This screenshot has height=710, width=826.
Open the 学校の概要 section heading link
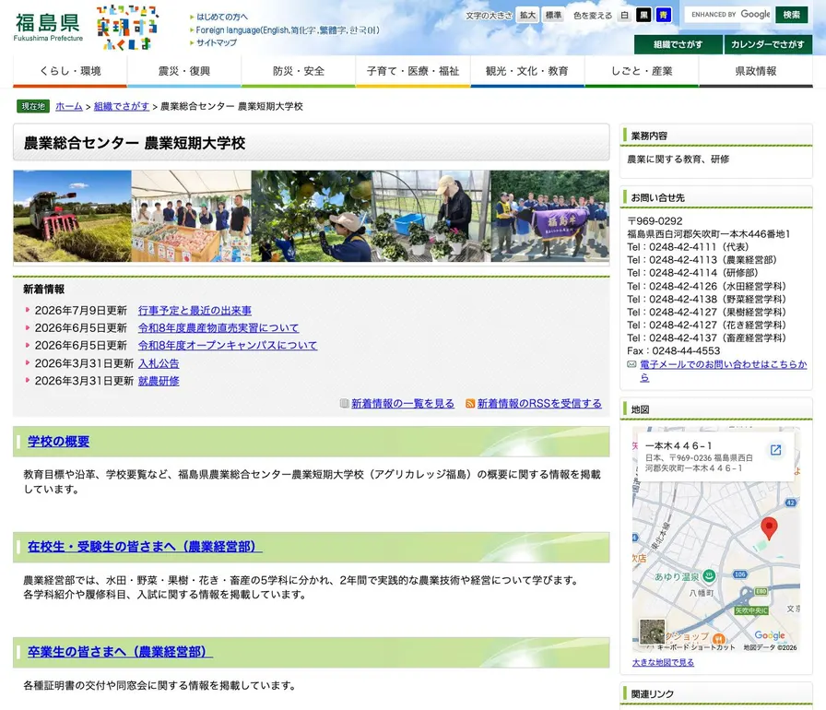(x=58, y=442)
